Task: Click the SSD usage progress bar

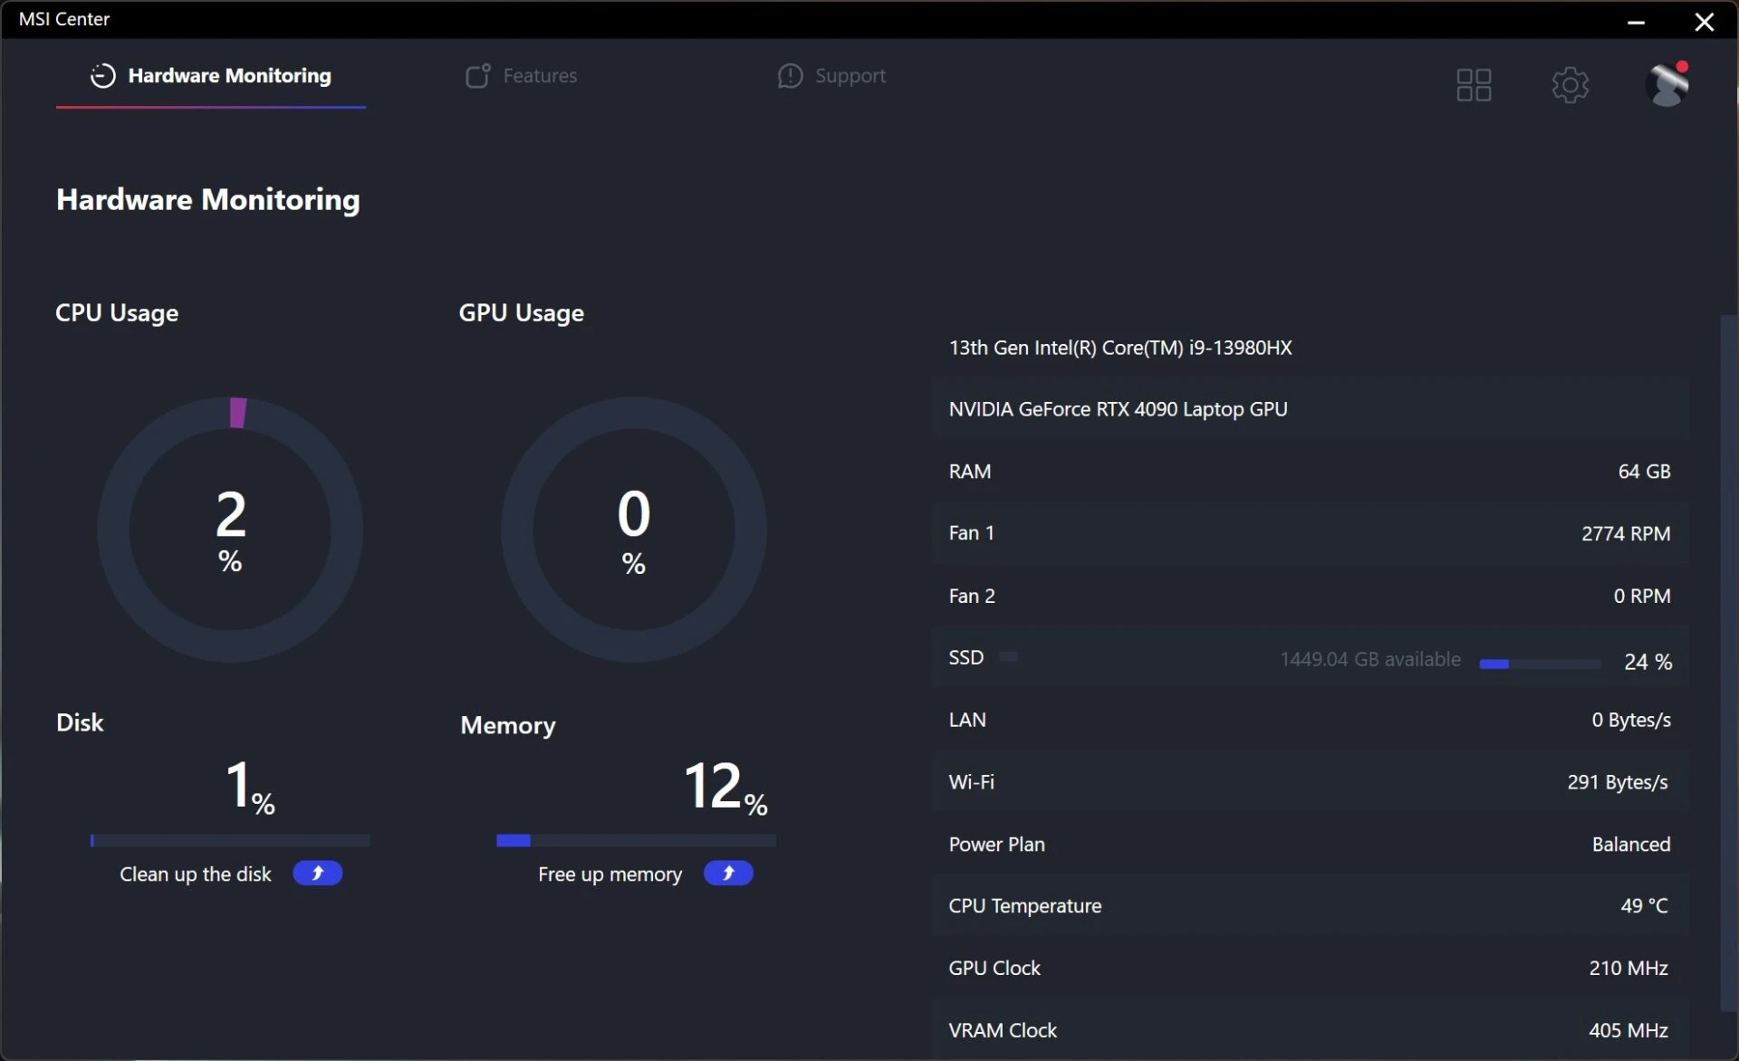Action: (x=1540, y=664)
